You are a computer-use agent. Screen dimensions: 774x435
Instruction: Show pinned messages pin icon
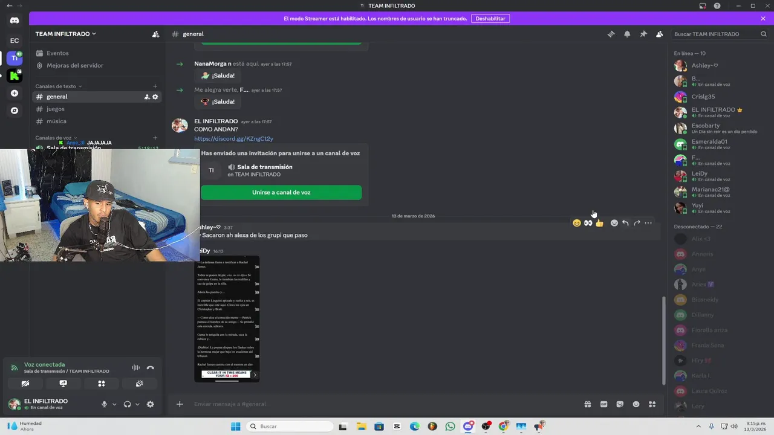643,34
